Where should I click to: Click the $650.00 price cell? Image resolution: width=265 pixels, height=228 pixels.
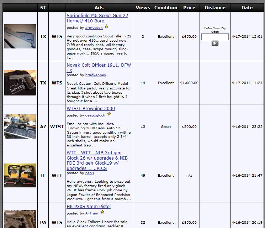click(x=189, y=37)
